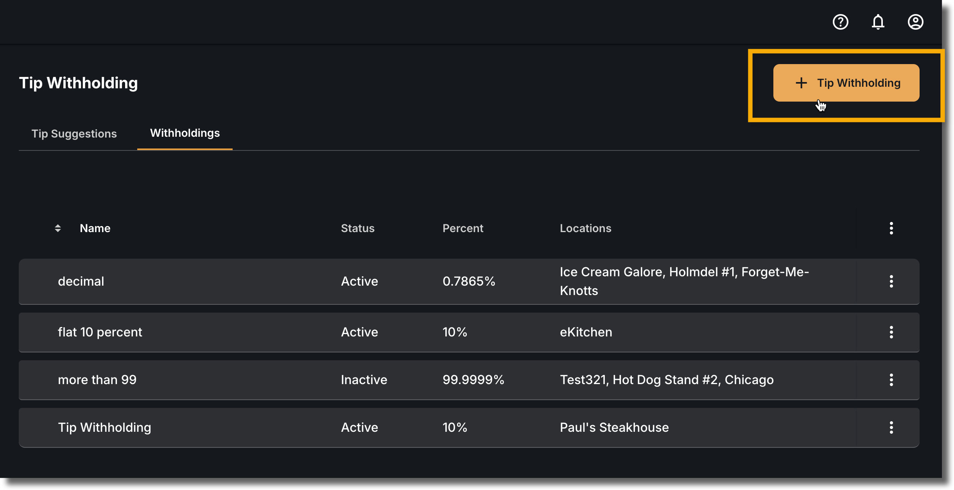Click the Status column header
This screenshot has width=954, height=490.
click(358, 228)
